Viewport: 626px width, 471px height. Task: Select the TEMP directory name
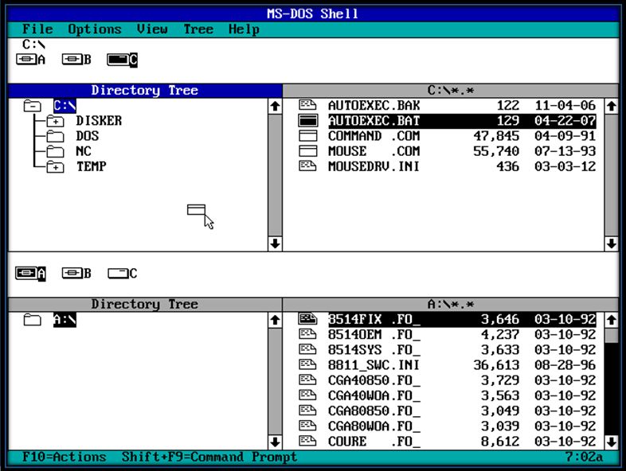tap(92, 166)
